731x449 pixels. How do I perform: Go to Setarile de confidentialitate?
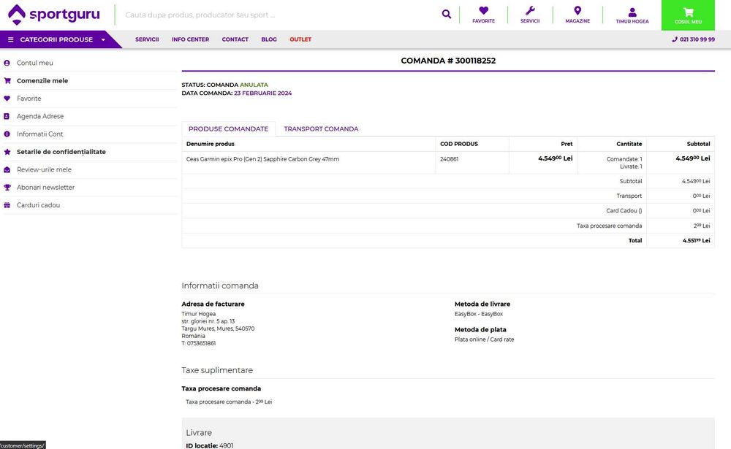point(61,152)
